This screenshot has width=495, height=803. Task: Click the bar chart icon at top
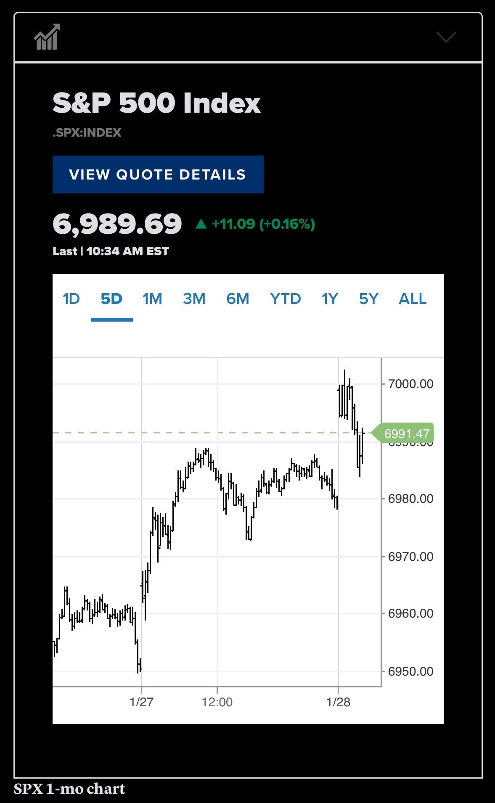pyautogui.click(x=47, y=37)
